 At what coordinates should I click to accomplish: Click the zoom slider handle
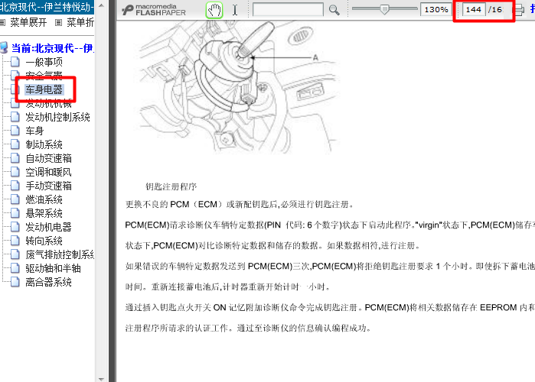click(384, 9)
